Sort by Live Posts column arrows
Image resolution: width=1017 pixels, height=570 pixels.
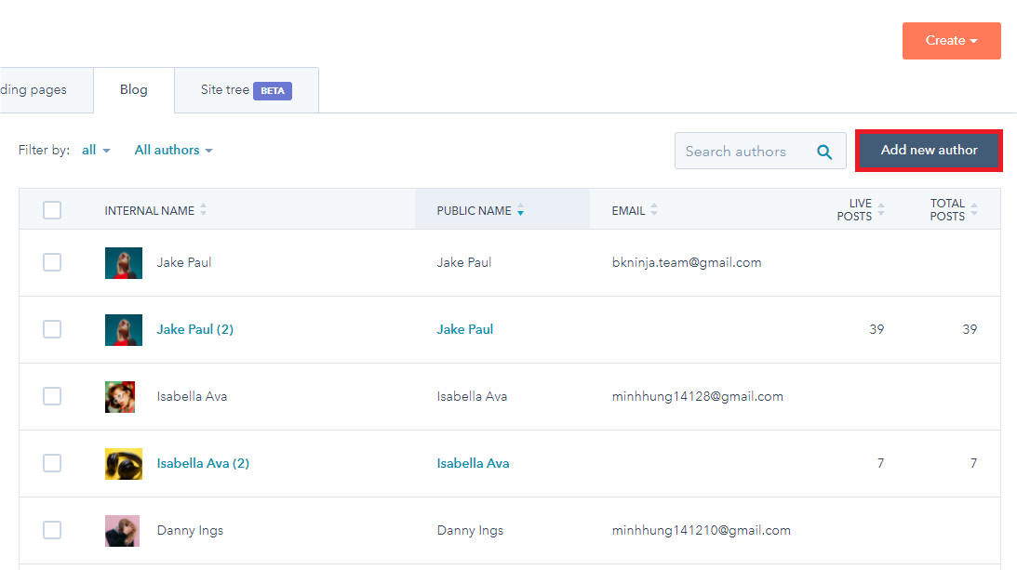(x=881, y=210)
